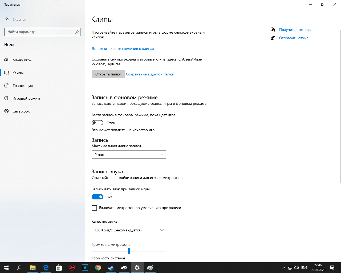Click ENG language indicator
Image resolution: width=341 pixels, height=273 pixels.
click(x=304, y=268)
